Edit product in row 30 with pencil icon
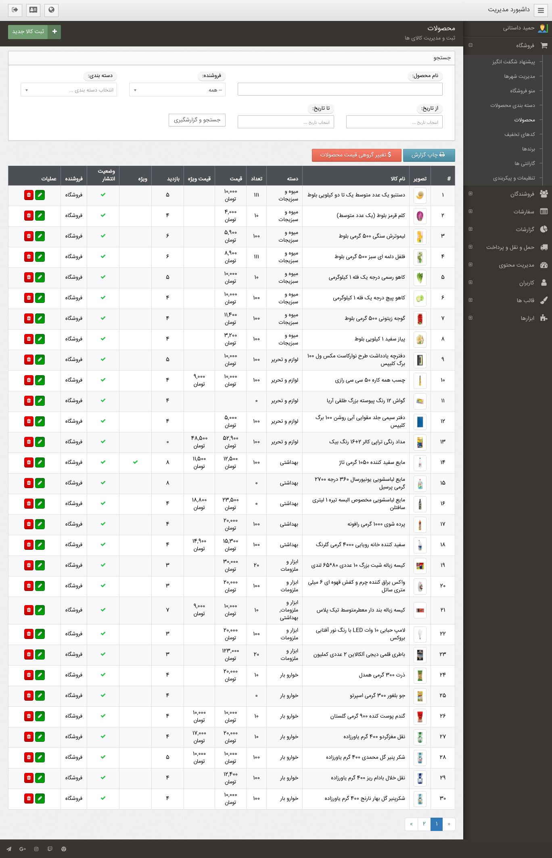This screenshot has width=552, height=858. (x=40, y=799)
